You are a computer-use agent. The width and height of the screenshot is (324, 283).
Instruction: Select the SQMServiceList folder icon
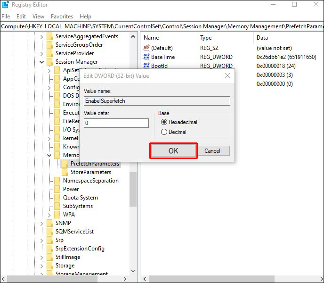[49, 232]
